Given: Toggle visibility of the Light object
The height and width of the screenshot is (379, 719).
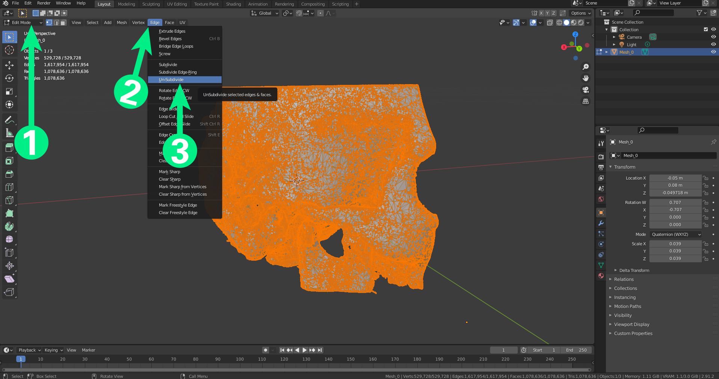Looking at the screenshot, I should 713,45.
